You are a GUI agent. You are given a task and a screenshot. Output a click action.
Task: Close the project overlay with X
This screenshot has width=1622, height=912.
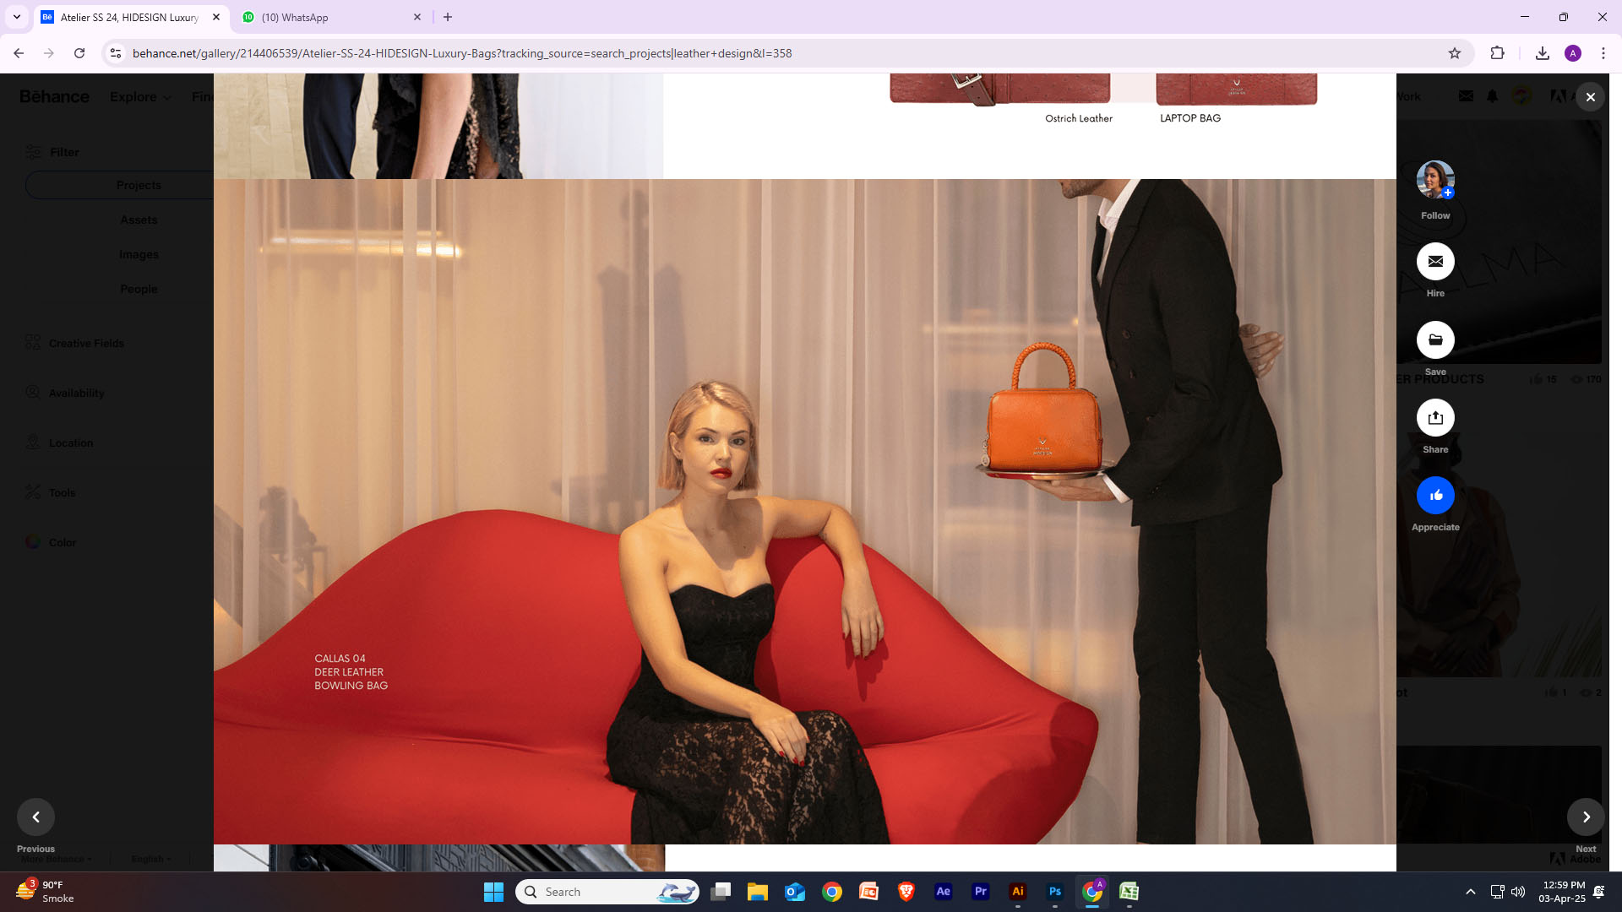1591,97
